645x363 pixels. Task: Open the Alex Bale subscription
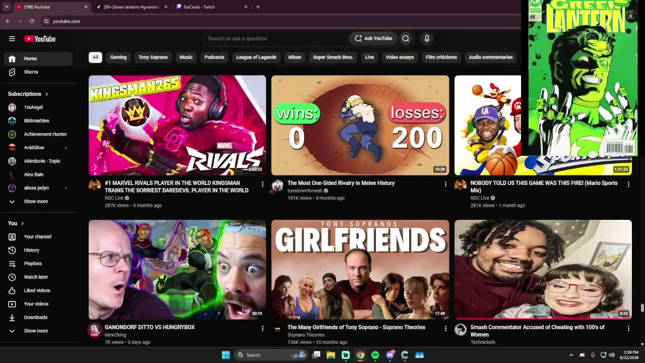click(38, 174)
